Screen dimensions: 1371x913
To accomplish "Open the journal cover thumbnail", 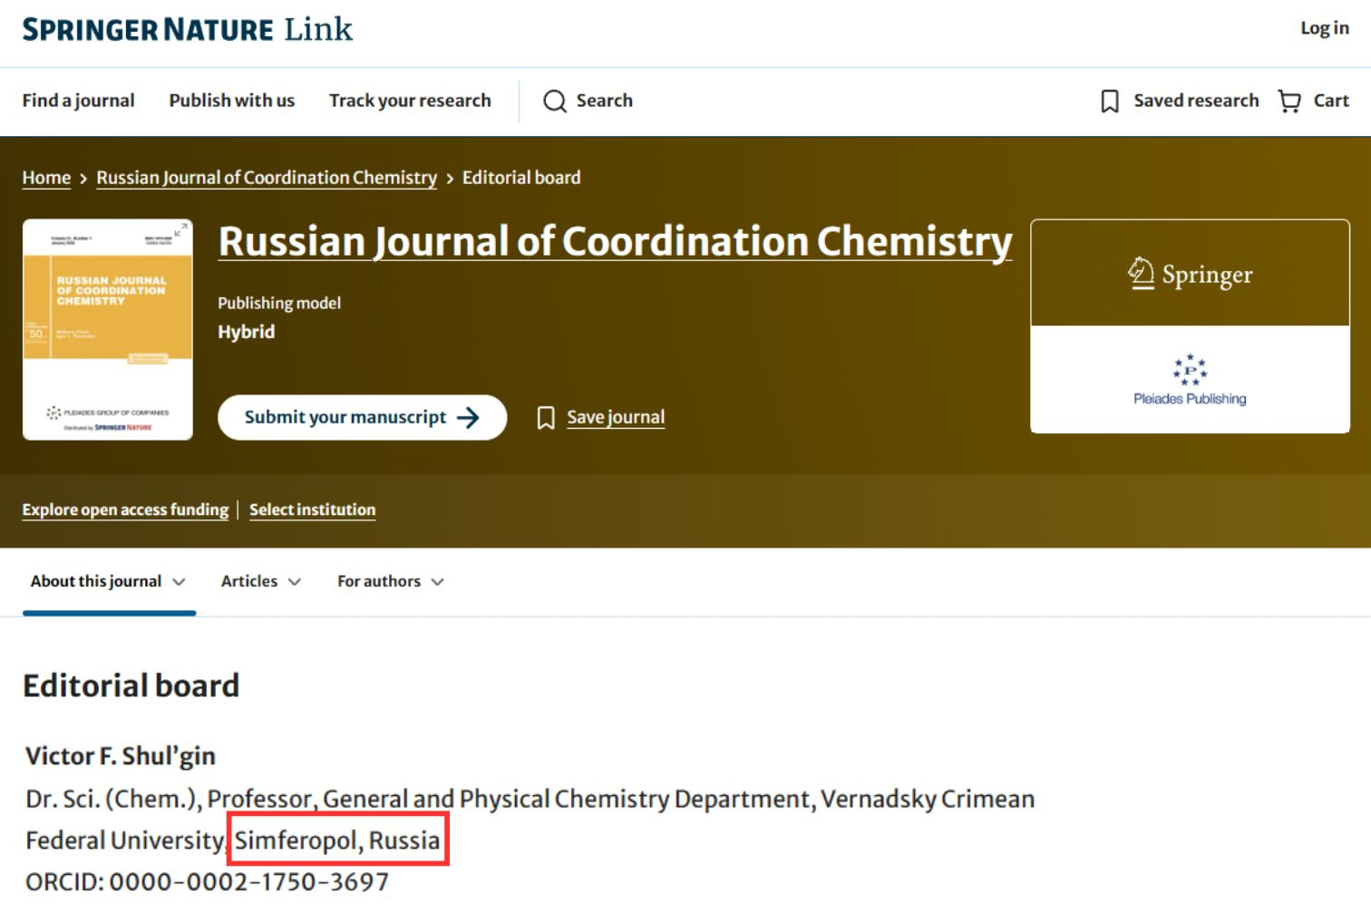I will [107, 327].
